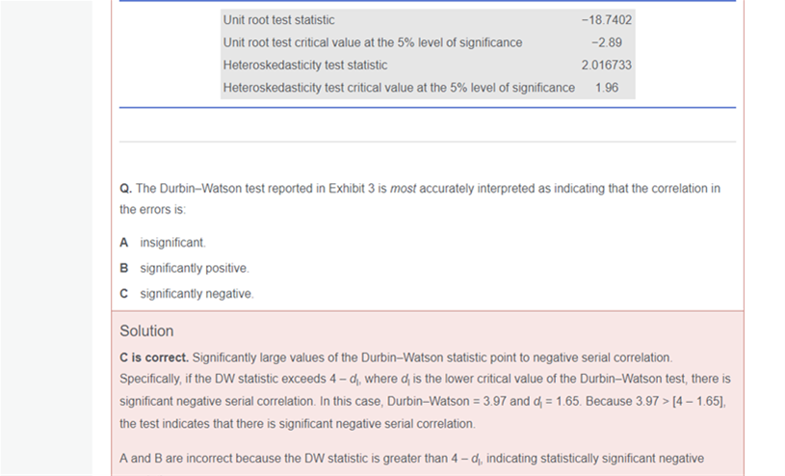Viewport: 785px width, 476px height.
Task: Click the question text starting with Q.
Action: [x=420, y=198]
